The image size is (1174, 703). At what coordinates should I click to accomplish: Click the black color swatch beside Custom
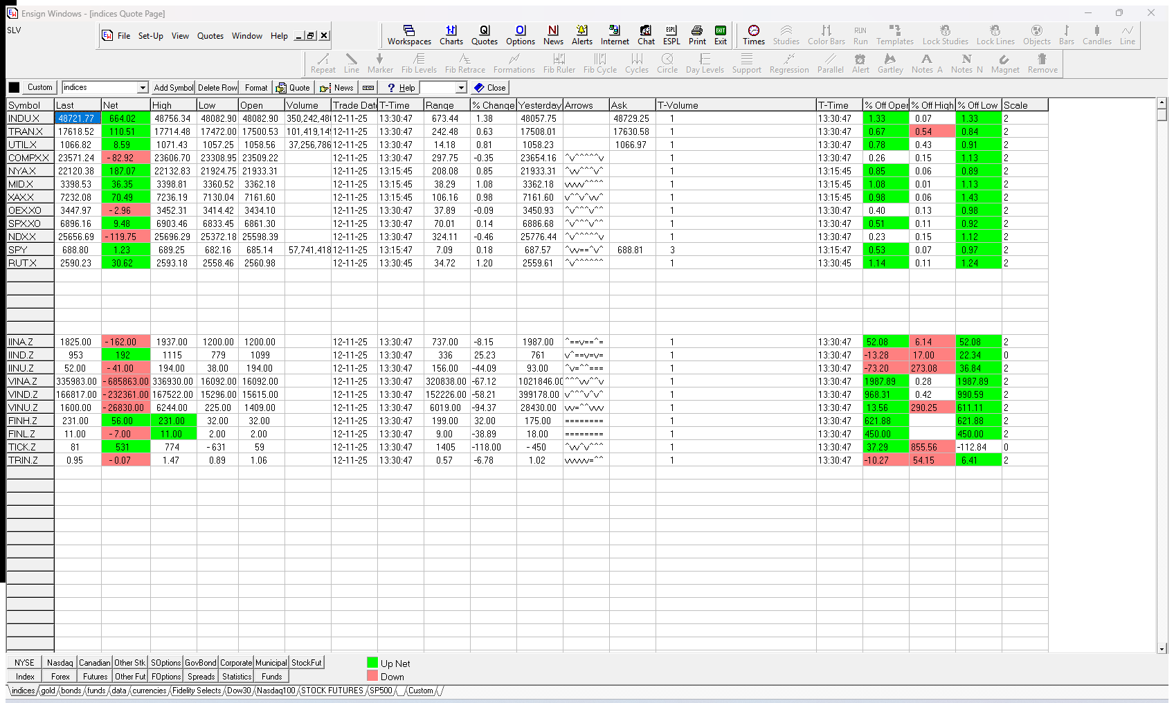coord(14,88)
